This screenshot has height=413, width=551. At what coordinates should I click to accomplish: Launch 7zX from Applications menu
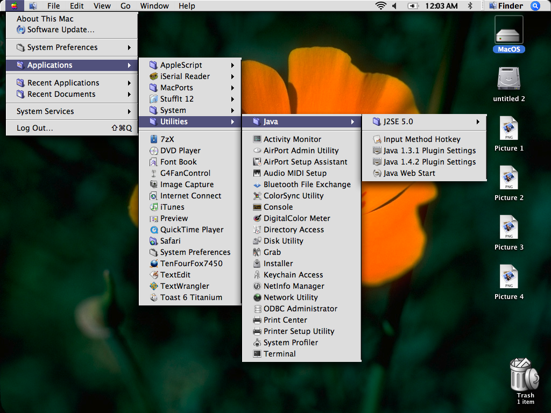(x=190, y=139)
